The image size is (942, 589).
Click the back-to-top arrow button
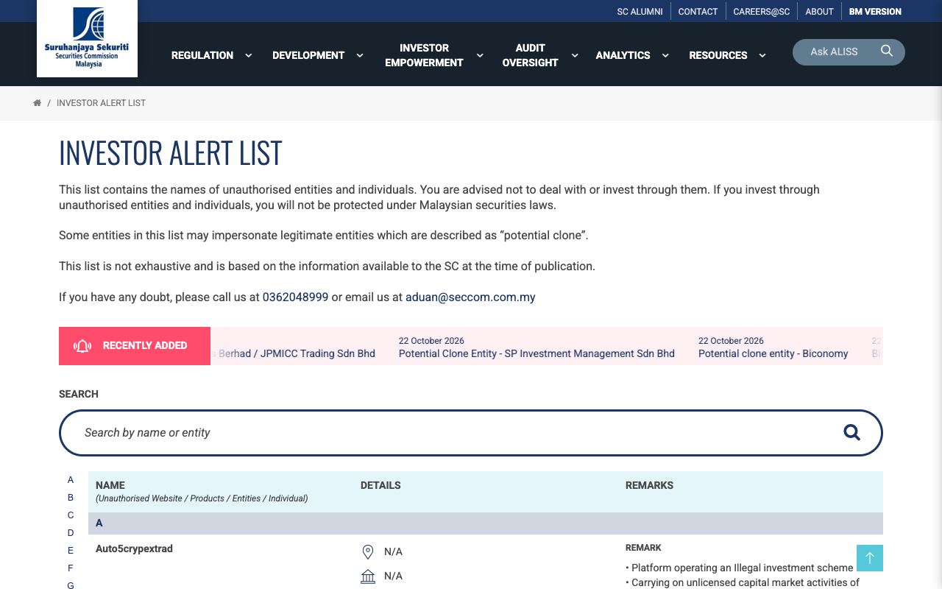pos(870,558)
